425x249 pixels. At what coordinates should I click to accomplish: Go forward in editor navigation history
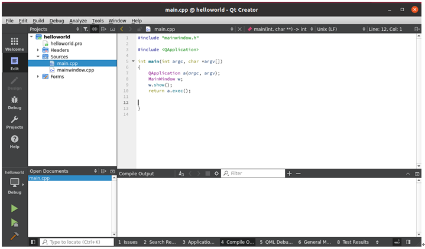[x=131, y=29]
